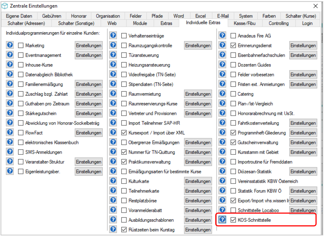Click the help icon for Eventmanagement

click(10, 55)
